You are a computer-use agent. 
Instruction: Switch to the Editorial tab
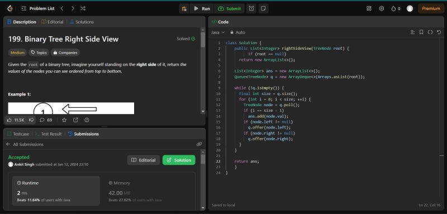pyautogui.click(x=53, y=22)
